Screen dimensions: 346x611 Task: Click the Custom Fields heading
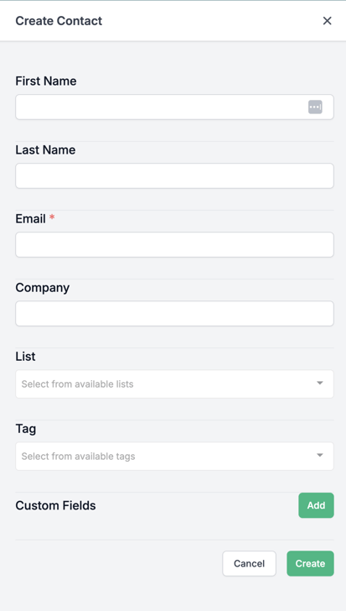coord(55,505)
